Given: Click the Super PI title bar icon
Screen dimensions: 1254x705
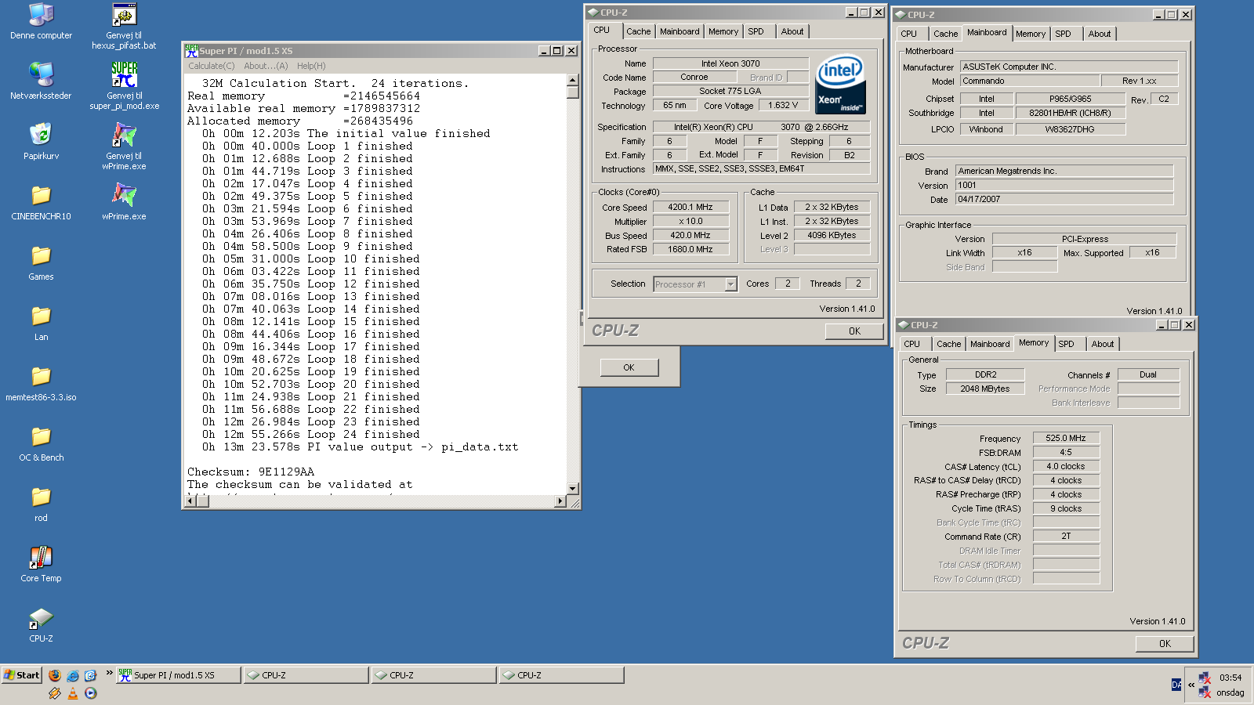Looking at the screenshot, I should pos(191,51).
